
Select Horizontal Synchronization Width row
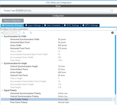pyautogui.click(x=58, y=39)
